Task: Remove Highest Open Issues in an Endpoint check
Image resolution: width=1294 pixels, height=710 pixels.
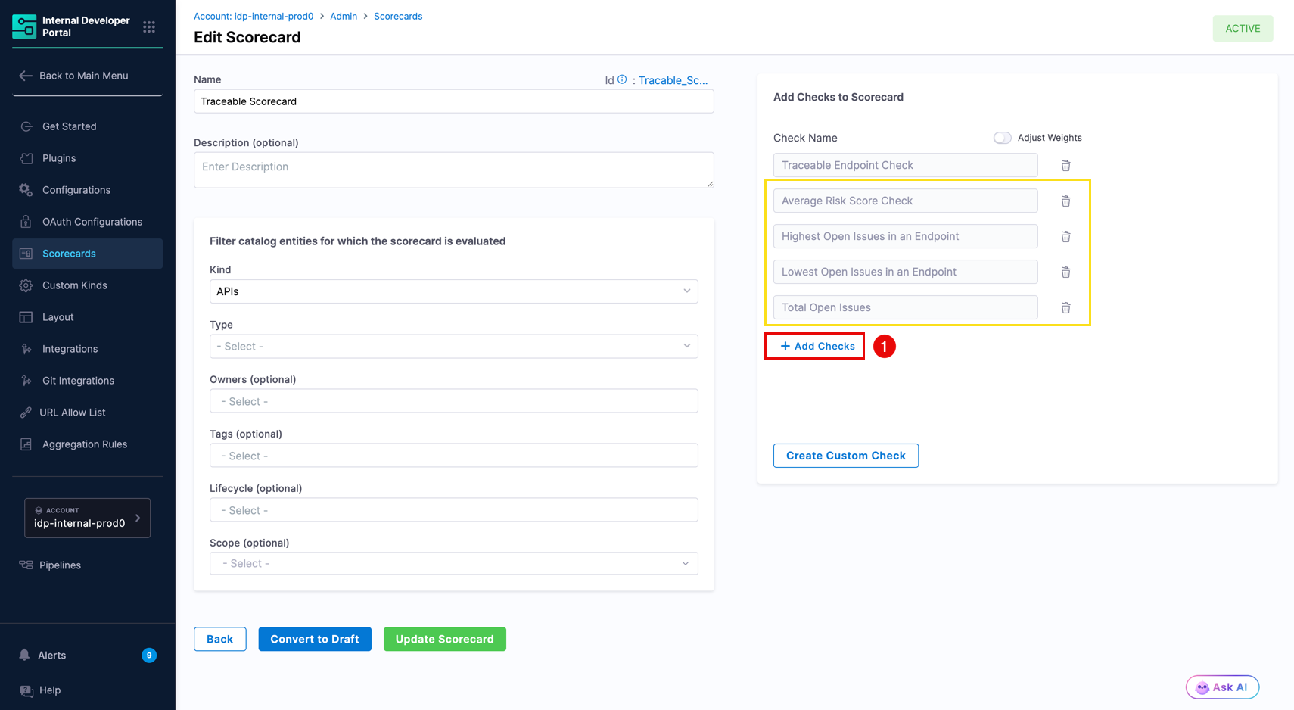Action: [x=1065, y=236]
